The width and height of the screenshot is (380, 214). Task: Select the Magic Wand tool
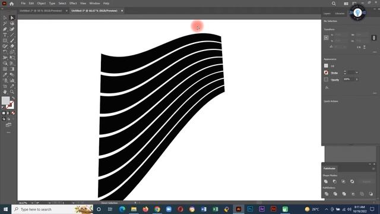pyautogui.click(x=5, y=24)
